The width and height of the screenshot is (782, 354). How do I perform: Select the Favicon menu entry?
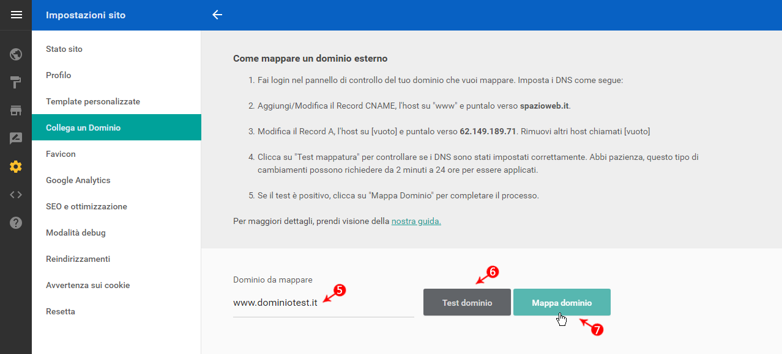point(61,154)
